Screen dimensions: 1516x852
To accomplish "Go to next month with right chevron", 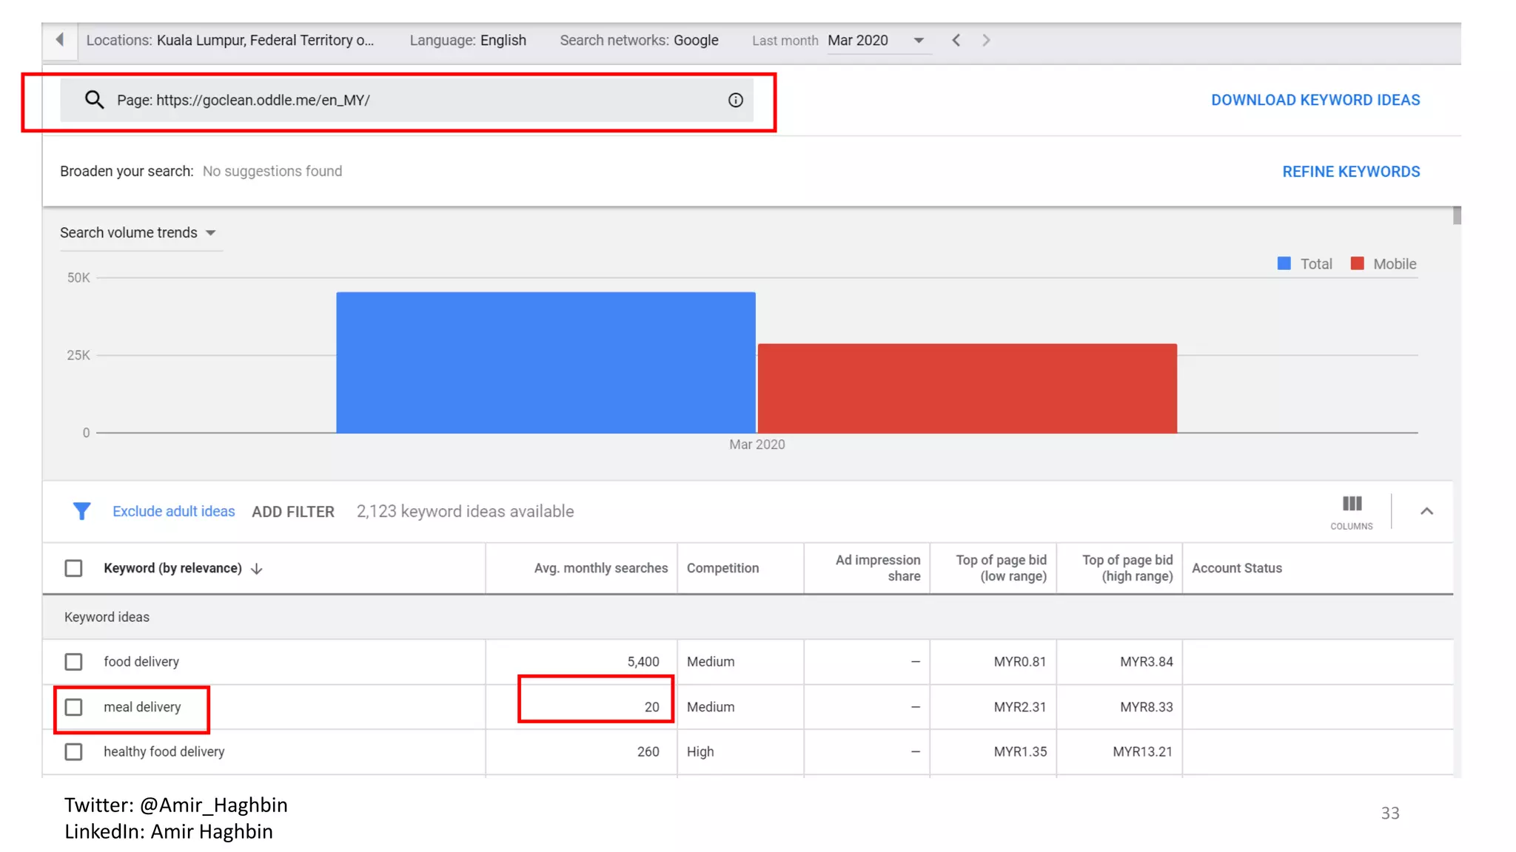I will pyautogui.click(x=986, y=41).
